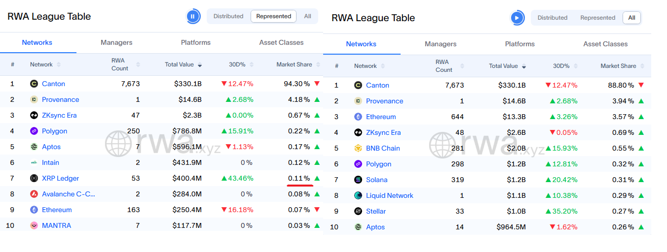Click Provenance logo icon in left table

pyautogui.click(x=34, y=99)
